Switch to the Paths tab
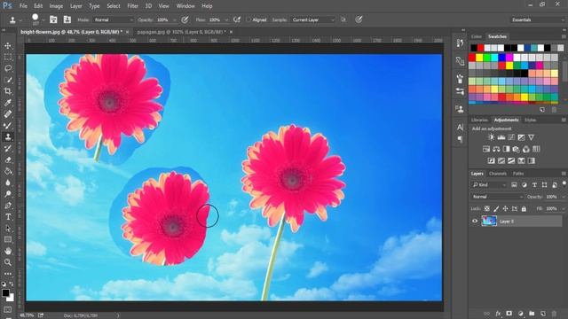Image resolution: width=568 pixels, height=319 pixels. coord(518,174)
